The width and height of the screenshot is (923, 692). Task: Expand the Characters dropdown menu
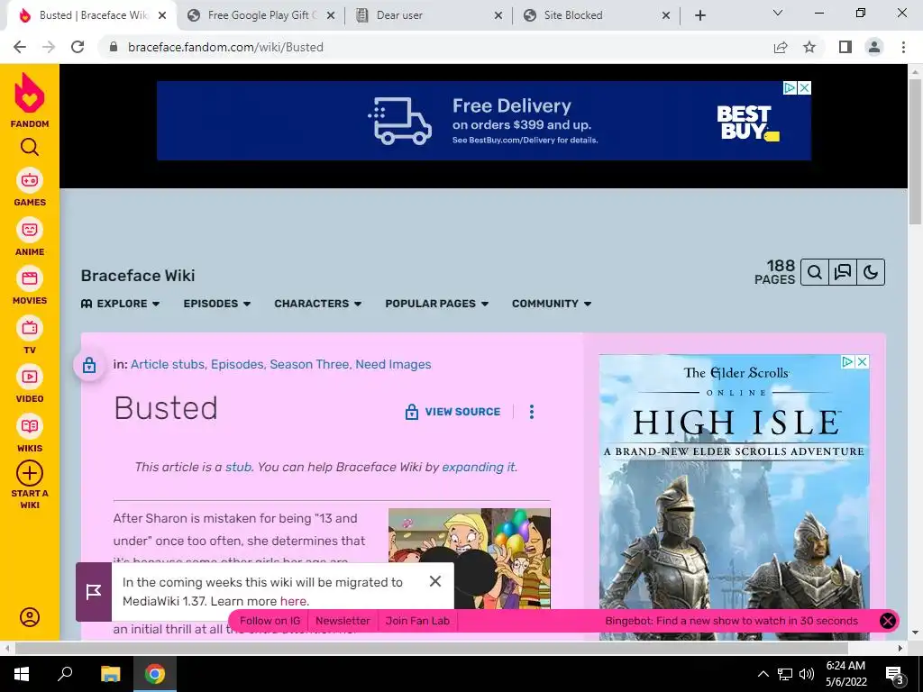pyautogui.click(x=318, y=304)
